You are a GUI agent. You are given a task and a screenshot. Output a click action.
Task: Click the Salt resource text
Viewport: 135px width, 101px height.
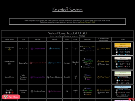pos(88,65)
